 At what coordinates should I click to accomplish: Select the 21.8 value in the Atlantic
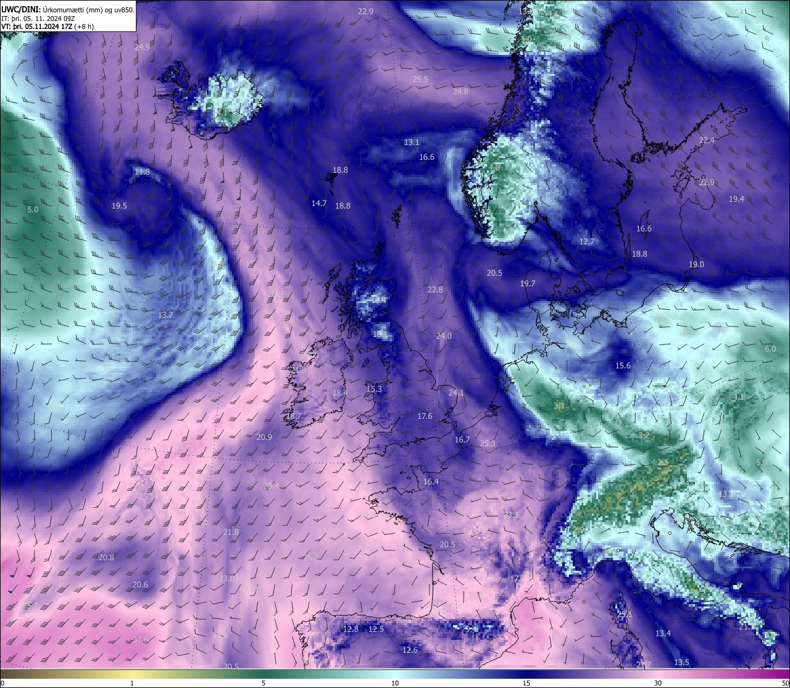coord(231,532)
